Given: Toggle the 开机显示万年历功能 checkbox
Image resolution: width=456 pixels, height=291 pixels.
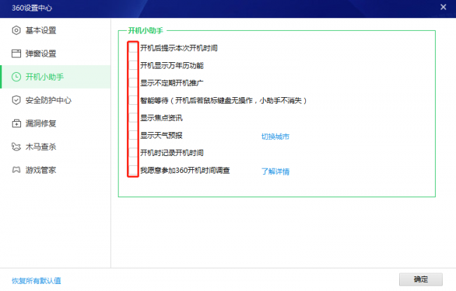Looking at the screenshot, I should click(133, 65).
